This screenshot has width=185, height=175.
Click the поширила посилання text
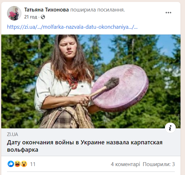[98, 10]
